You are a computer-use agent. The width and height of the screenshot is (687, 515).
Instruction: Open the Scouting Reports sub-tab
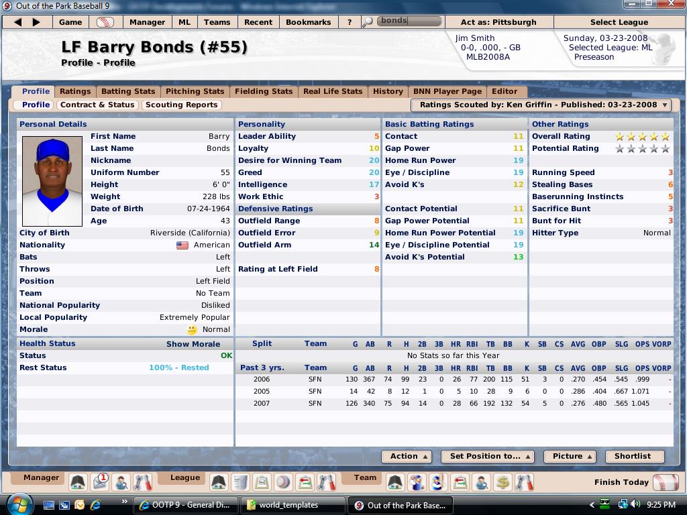(x=181, y=105)
